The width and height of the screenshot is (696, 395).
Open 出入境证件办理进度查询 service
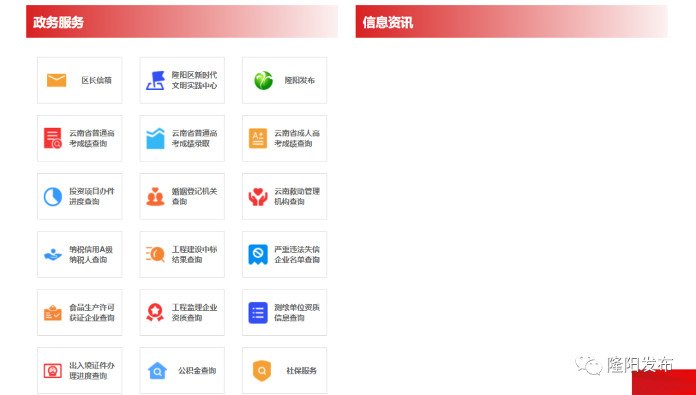click(x=79, y=369)
